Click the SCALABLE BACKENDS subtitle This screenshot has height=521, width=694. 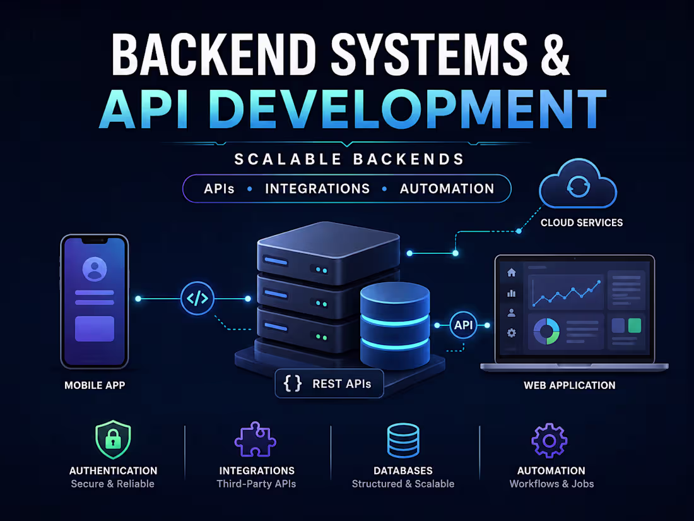[350, 159]
